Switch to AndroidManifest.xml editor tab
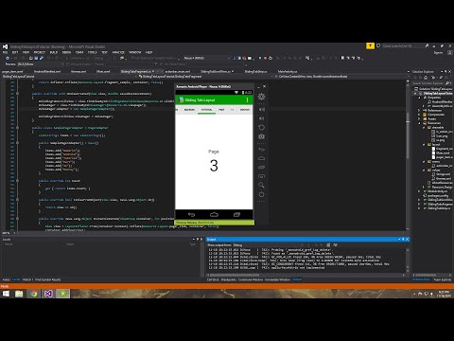The image size is (454, 341). tap(47, 72)
